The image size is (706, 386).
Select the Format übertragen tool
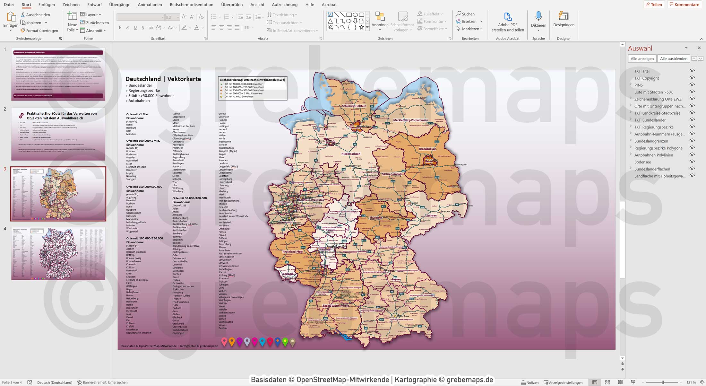tap(39, 31)
